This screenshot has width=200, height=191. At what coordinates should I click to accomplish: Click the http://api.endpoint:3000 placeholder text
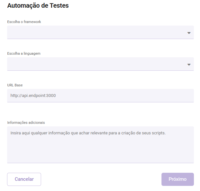[33, 96]
